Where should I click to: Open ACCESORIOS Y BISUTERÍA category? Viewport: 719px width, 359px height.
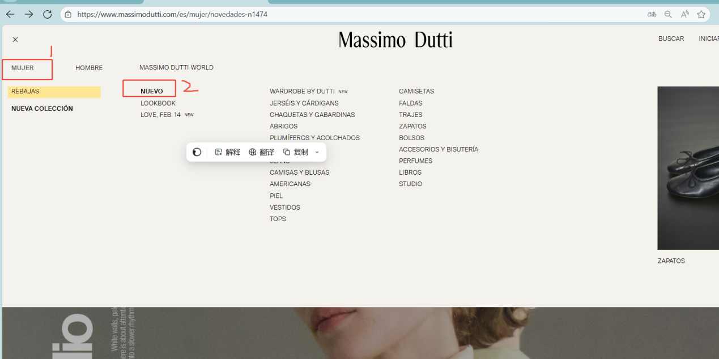[439, 149]
